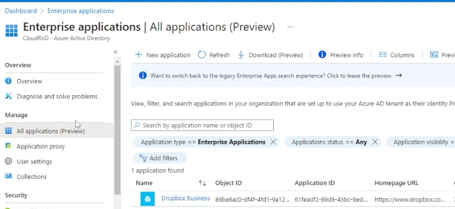Click the Dropbox Business app icon
The image size is (455, 209).
(x=148, y=199)
